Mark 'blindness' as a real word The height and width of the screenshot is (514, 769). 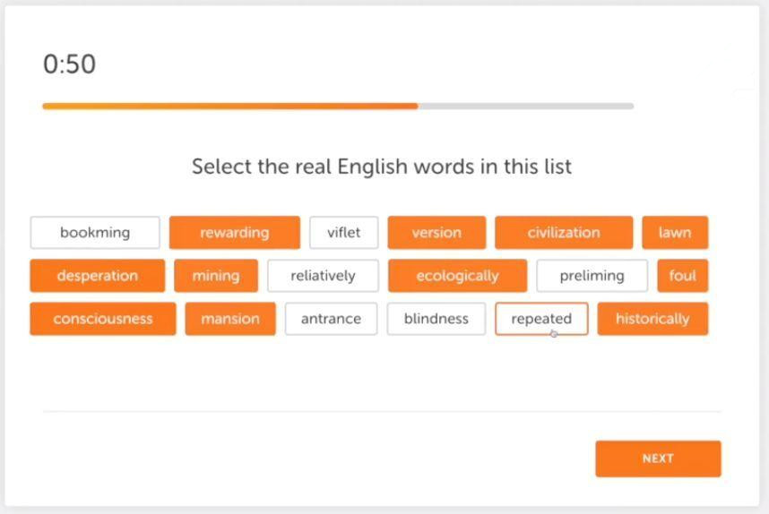(436, 319)
